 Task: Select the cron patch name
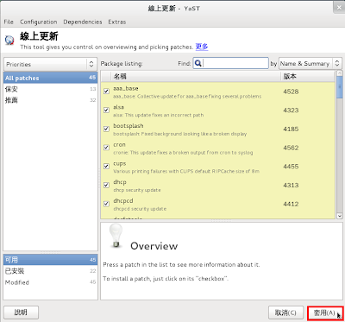click(x=119, y=144)
